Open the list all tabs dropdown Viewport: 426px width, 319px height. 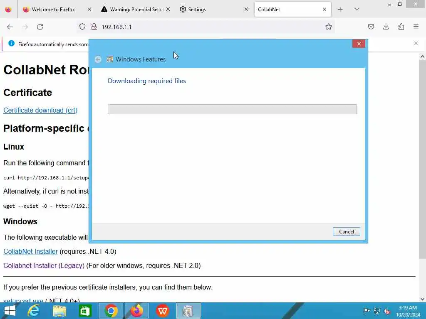(x=357, y=10)
